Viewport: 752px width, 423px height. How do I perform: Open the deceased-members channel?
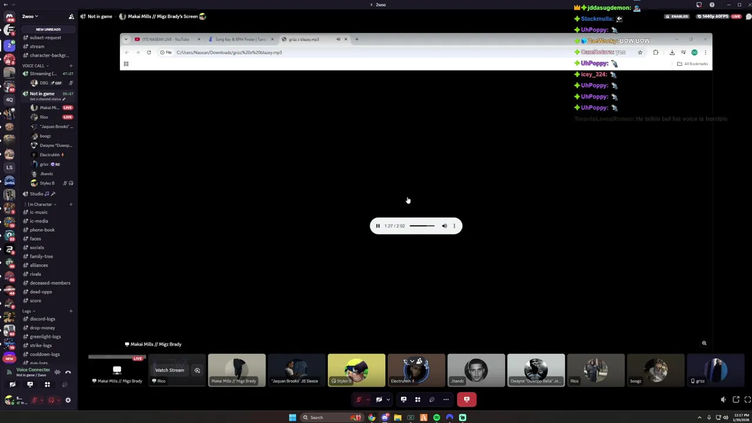click(50, 283)
